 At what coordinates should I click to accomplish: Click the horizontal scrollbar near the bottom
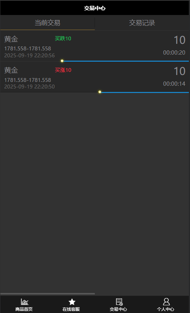pos(48,294)
